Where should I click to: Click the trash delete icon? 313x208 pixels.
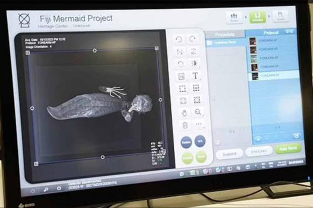(185, 125)
